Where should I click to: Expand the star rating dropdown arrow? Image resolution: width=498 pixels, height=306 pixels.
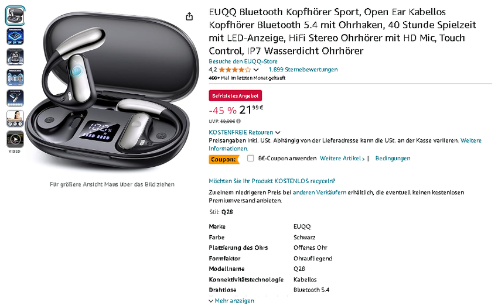tap(256, 70)
